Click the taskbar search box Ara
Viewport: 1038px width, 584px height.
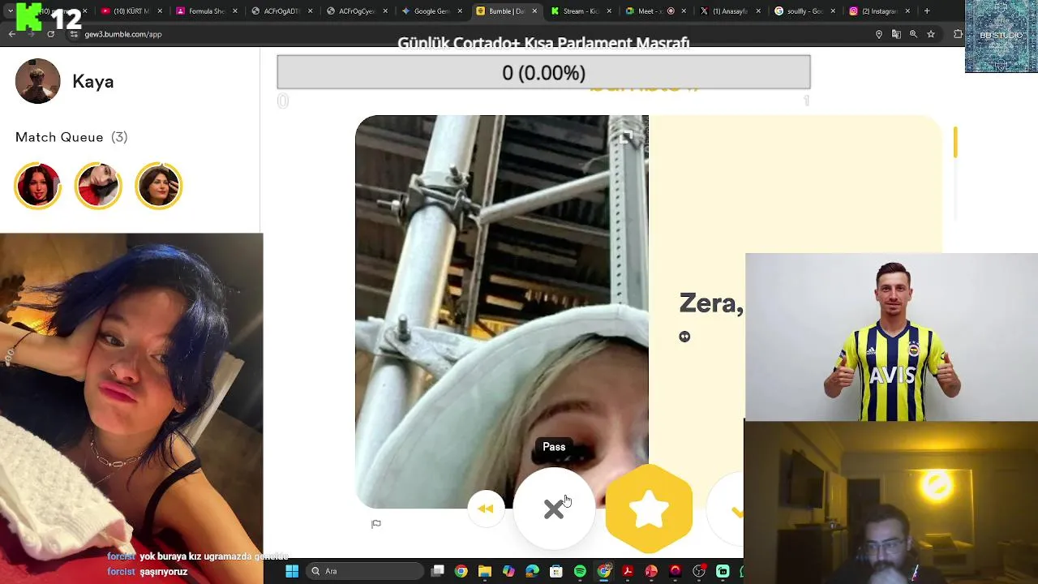[x=363, y=571]
